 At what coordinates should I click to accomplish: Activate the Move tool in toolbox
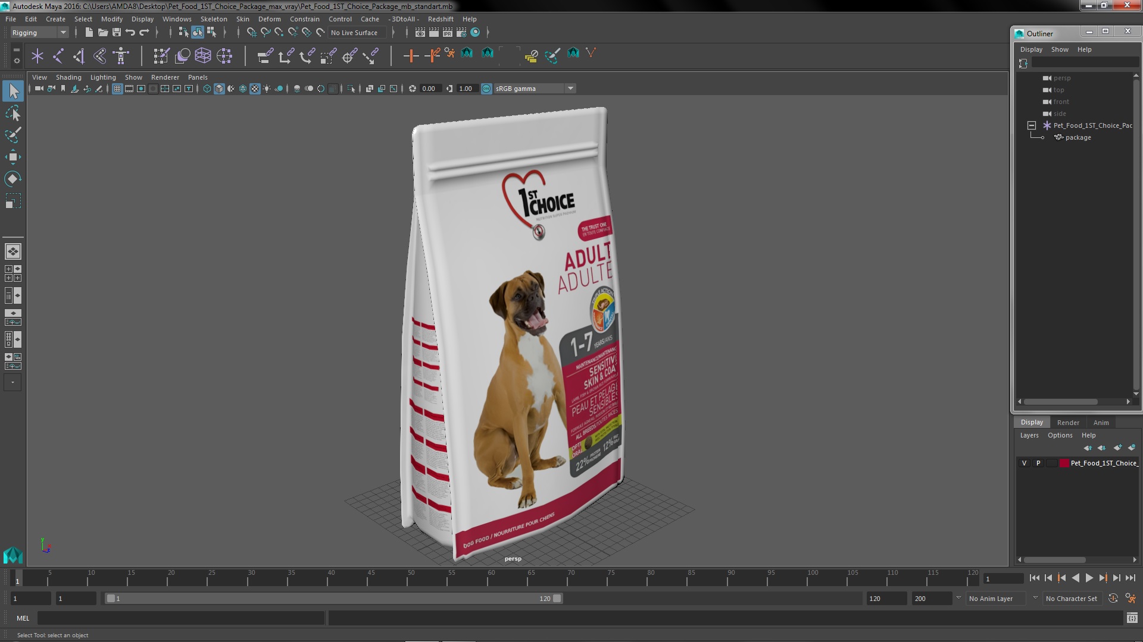coord(13,157)
